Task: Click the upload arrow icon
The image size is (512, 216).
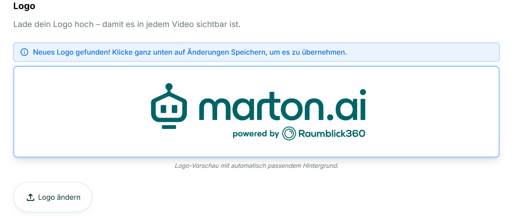Action: [x=30, y=198]
